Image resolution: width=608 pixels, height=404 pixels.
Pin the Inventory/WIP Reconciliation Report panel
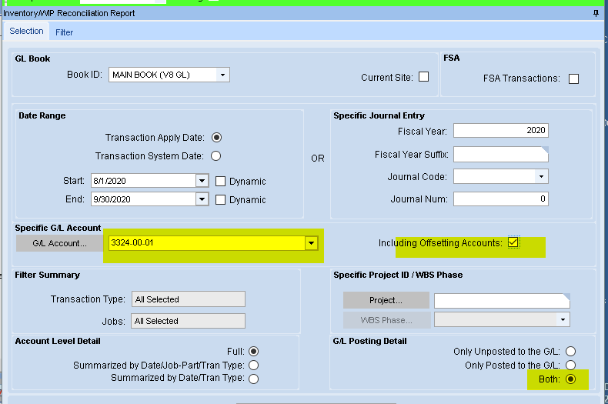coord(596,14)
